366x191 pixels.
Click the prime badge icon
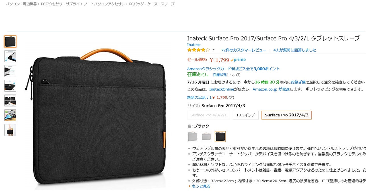click(238, 60)
